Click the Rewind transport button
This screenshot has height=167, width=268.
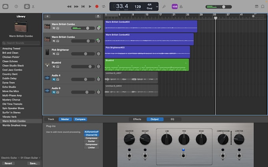pos(69,6)
